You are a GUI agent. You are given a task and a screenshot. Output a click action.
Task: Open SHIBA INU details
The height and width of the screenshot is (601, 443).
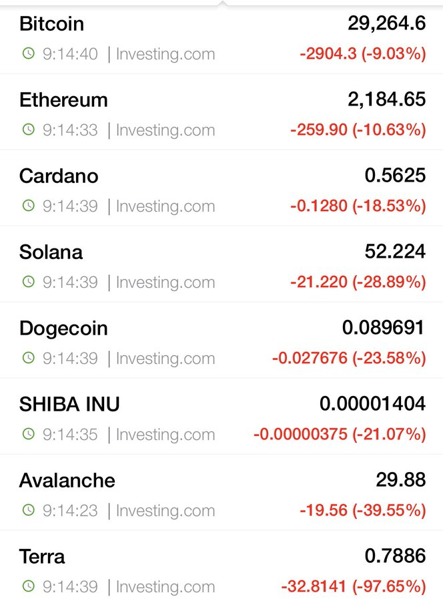click(x=221, y=416)
